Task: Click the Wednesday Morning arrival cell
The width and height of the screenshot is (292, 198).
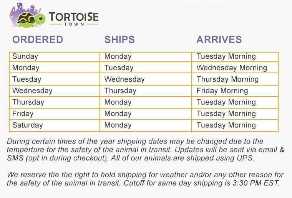Action: pyautogui.click(x=235, y=68)
